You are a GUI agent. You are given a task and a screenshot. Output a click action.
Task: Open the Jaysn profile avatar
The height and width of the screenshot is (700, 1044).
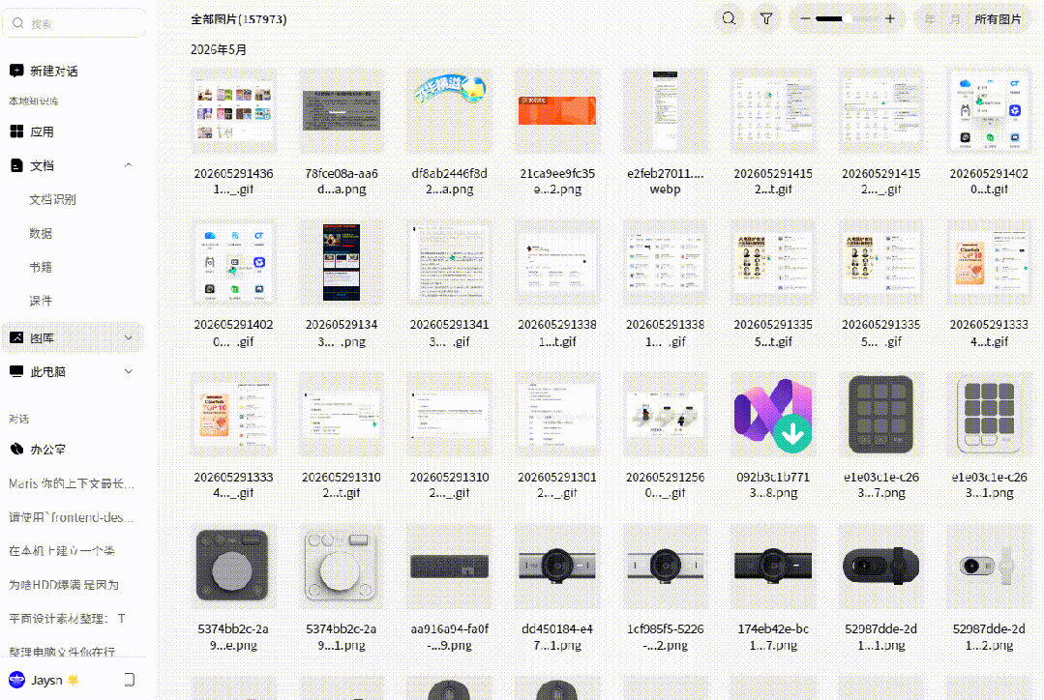[x=16, y=680]
